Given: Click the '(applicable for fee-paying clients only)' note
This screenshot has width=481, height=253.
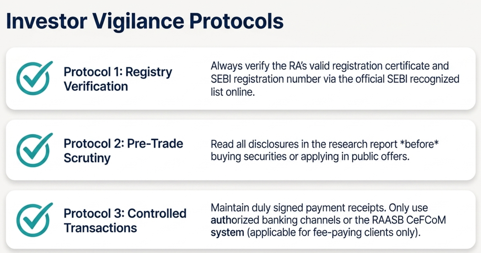Looking at the screenshot, I should pos(334,233).
